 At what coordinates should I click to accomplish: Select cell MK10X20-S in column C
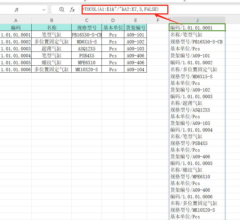87,69
